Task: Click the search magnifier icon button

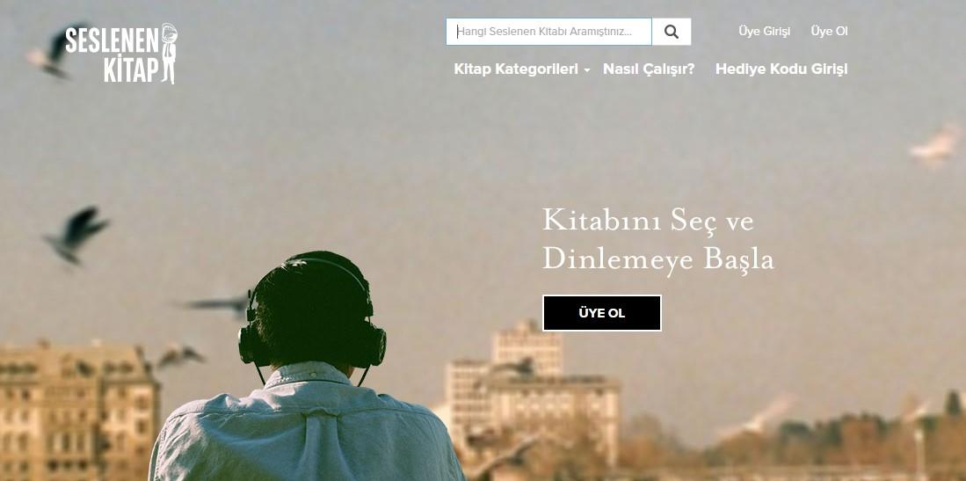Action: (671, 32)
